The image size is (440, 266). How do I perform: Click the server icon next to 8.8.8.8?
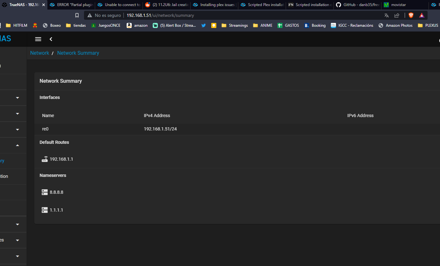(x=45, y=192)
